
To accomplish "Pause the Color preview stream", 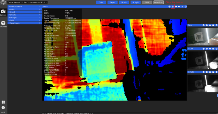I will click(207, 25).
